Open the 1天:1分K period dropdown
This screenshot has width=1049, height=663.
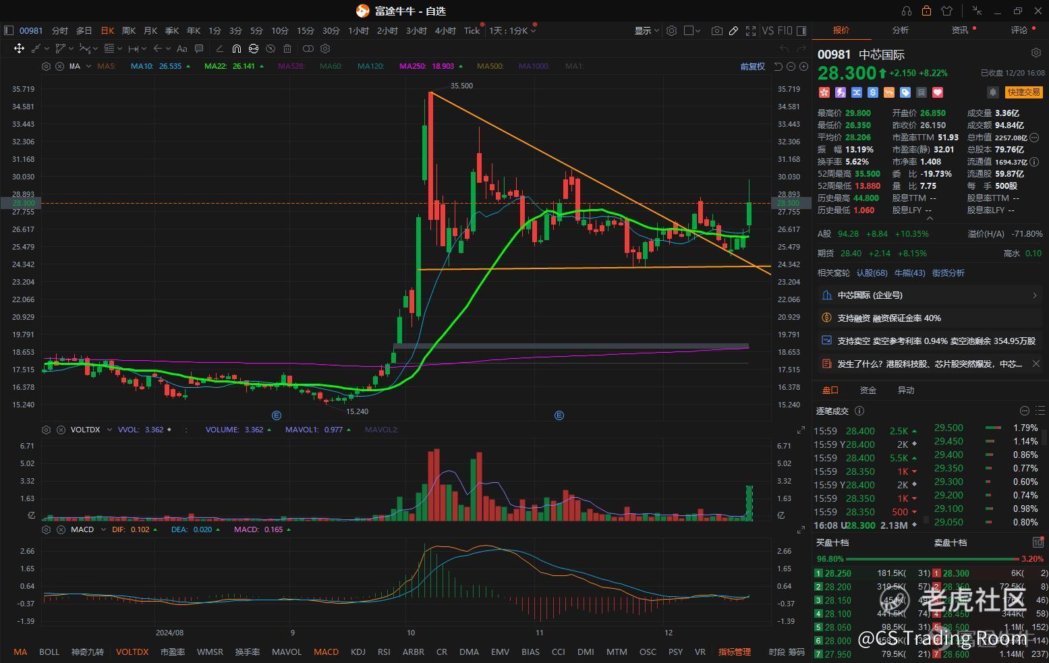[513, 30]
